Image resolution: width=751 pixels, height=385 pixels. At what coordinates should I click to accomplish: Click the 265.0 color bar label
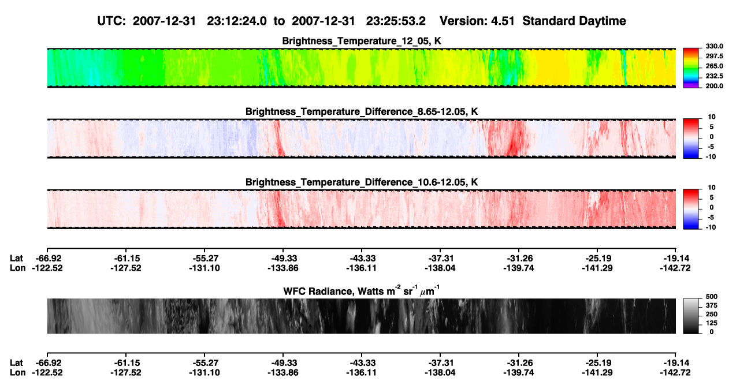point(713,66)
